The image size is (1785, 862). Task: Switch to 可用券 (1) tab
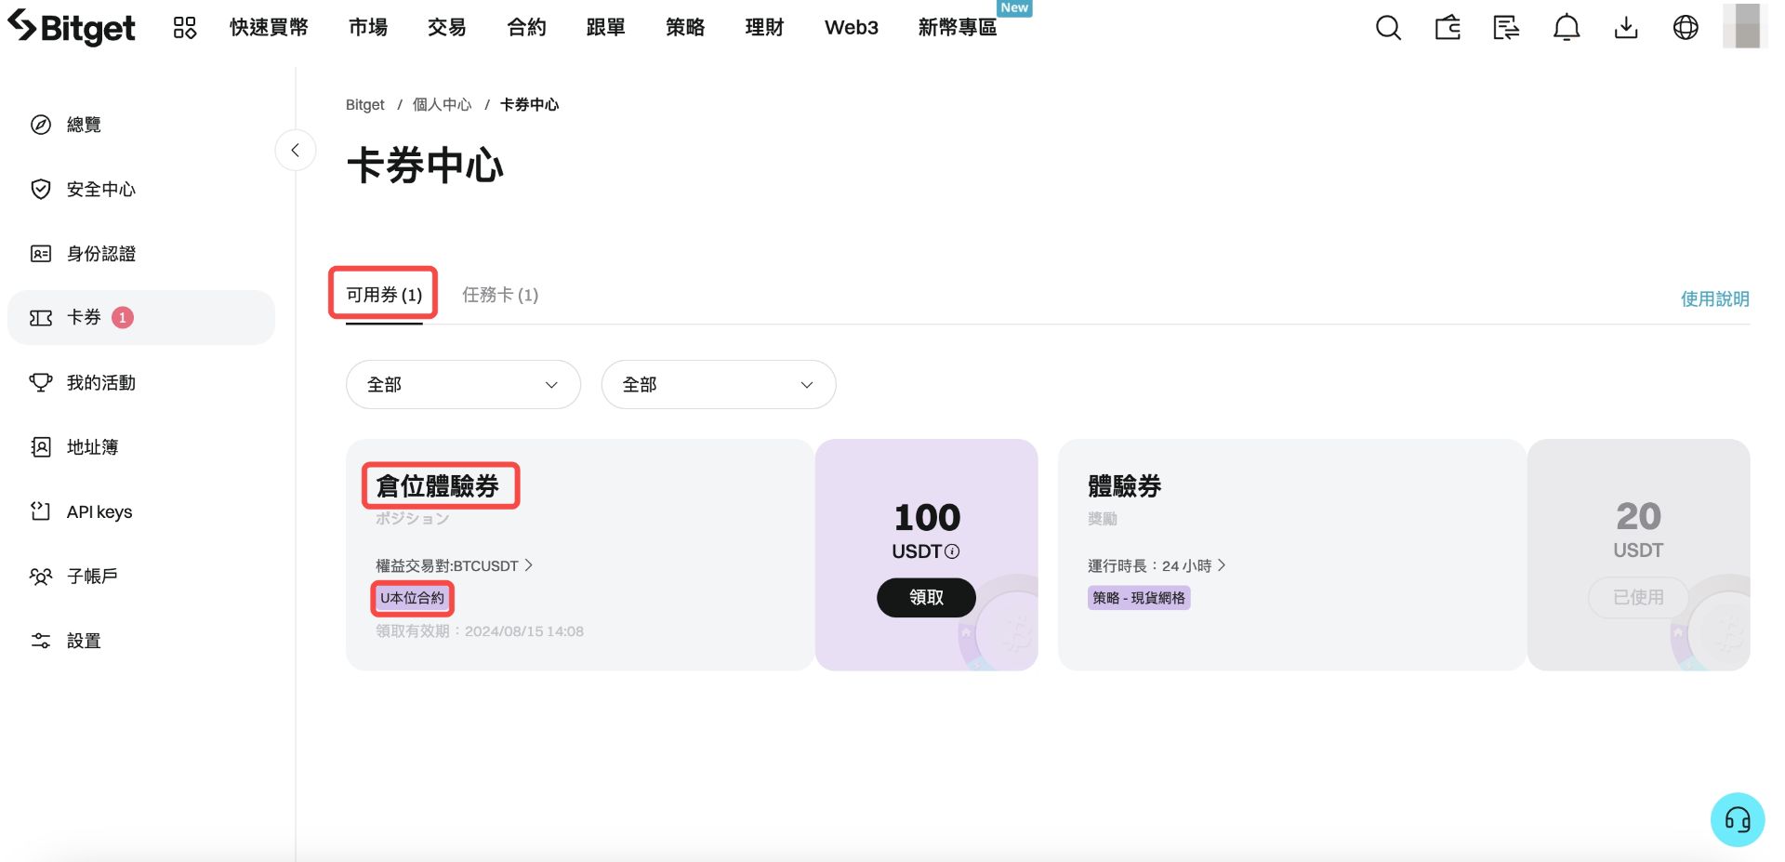click(x=384, y=295)
